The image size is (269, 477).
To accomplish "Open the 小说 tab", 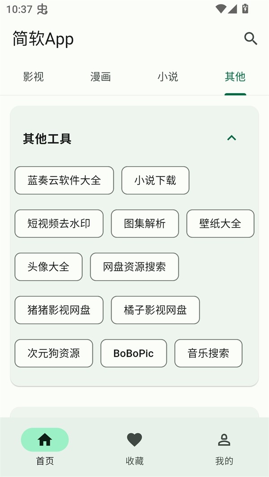I will [x=168, y=77].
